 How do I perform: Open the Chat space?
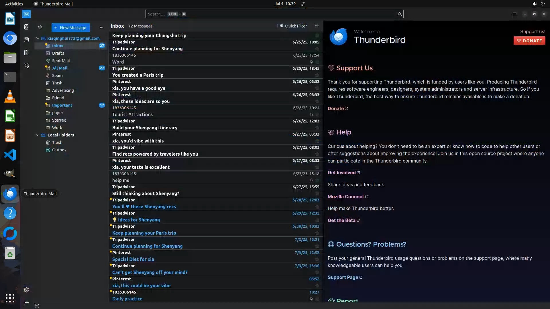[26, 66]
